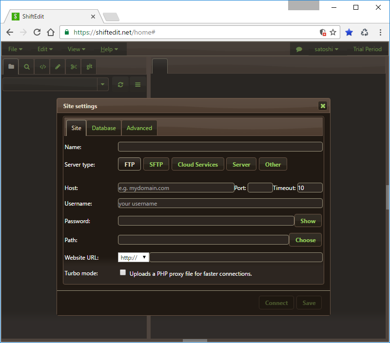Image resolution: width=390 pixels, height=343 pixels.
Task: Click into the Host input field
Action: (x=176, y=188)
